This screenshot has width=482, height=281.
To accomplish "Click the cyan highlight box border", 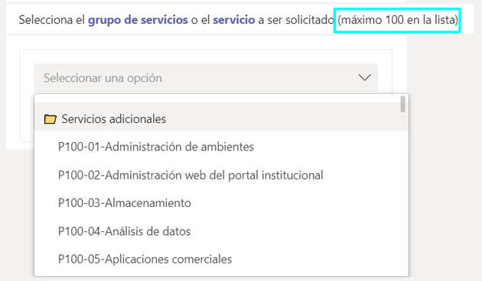I will point(397,8).
